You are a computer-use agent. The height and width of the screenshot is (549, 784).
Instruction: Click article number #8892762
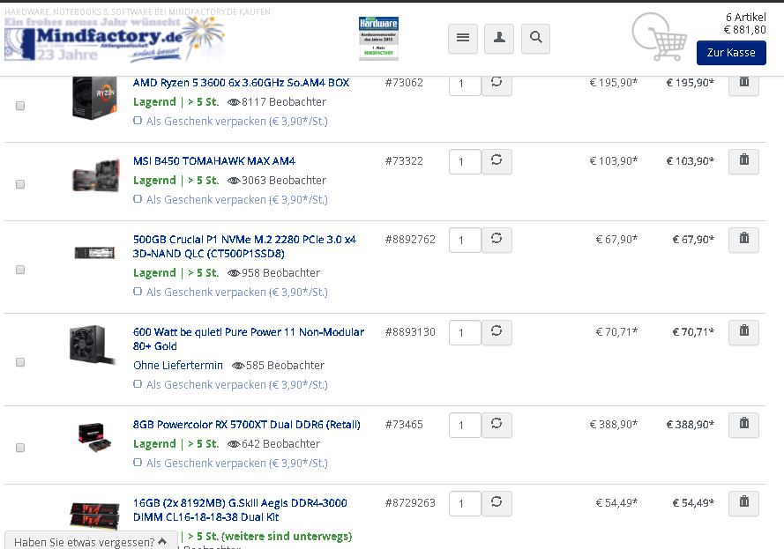coord(410,240)
